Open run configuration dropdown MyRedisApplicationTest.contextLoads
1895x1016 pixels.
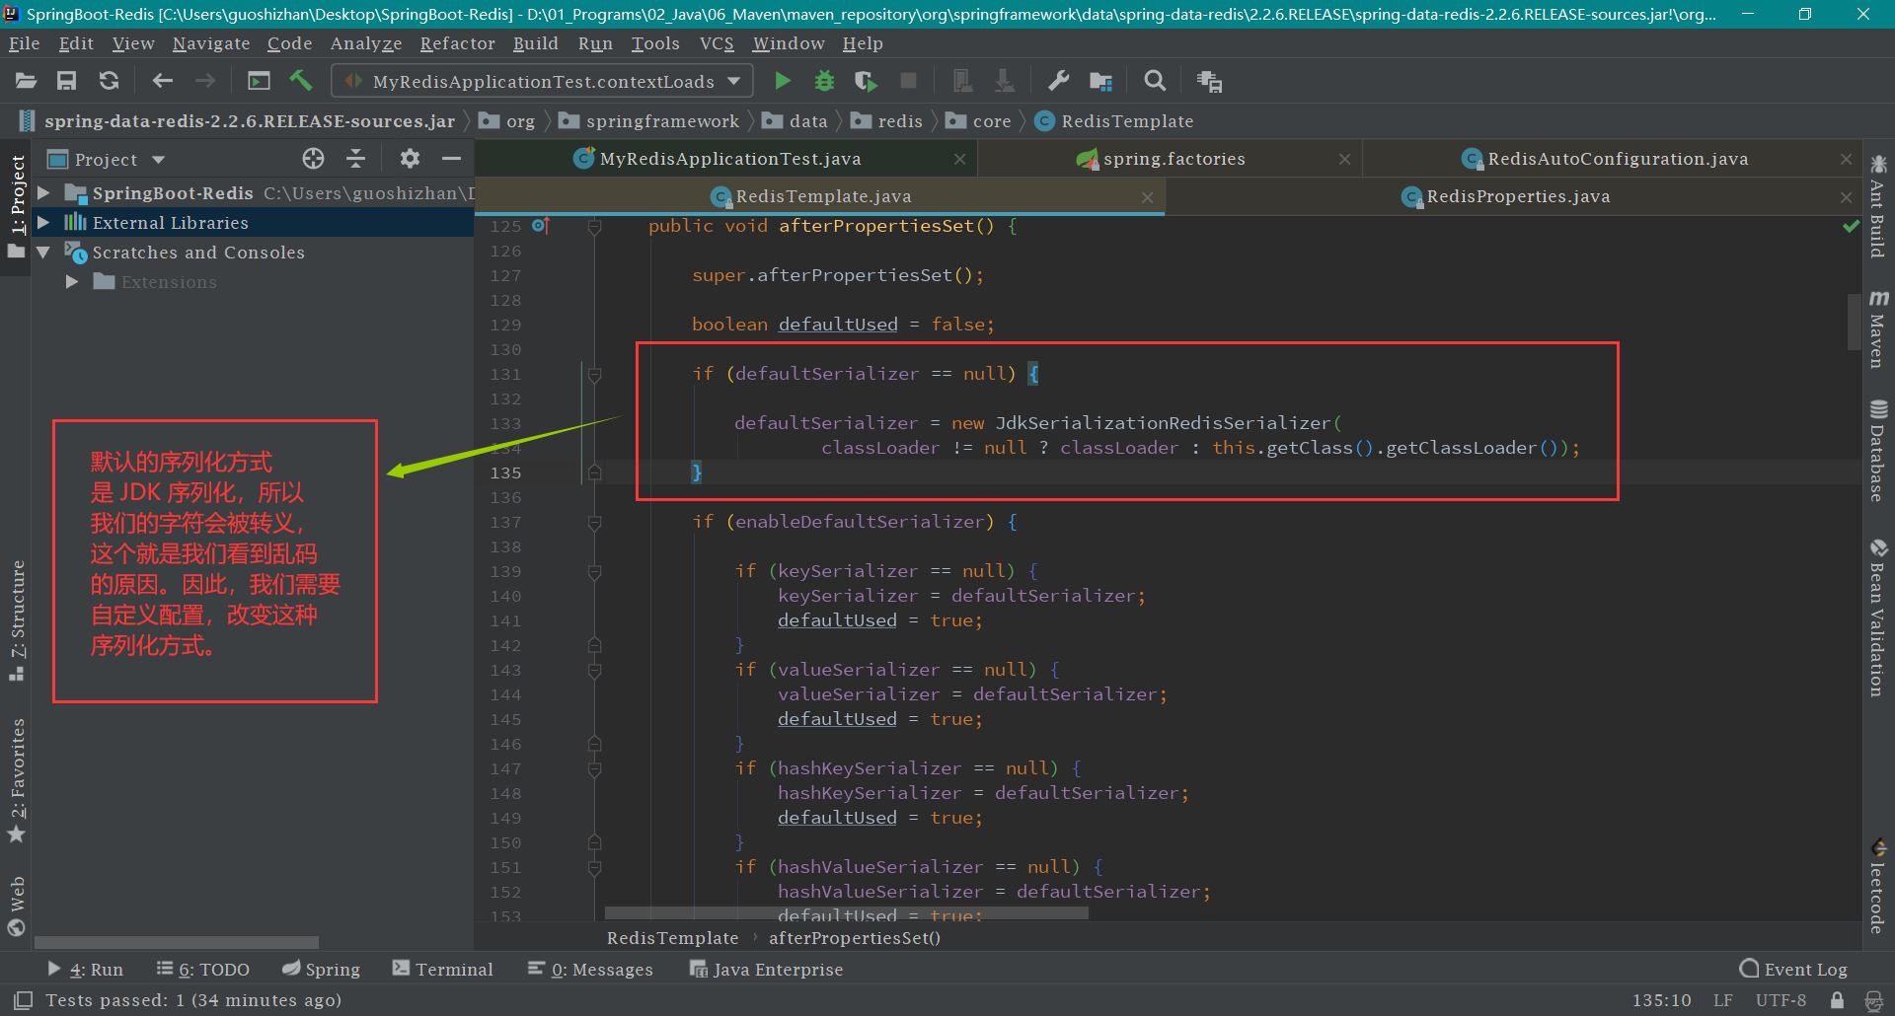pyautogui.click(x=542, y=81)
